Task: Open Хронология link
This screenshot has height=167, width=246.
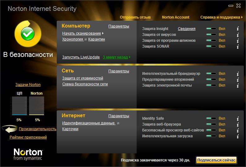Action: (x=72, y=39)
